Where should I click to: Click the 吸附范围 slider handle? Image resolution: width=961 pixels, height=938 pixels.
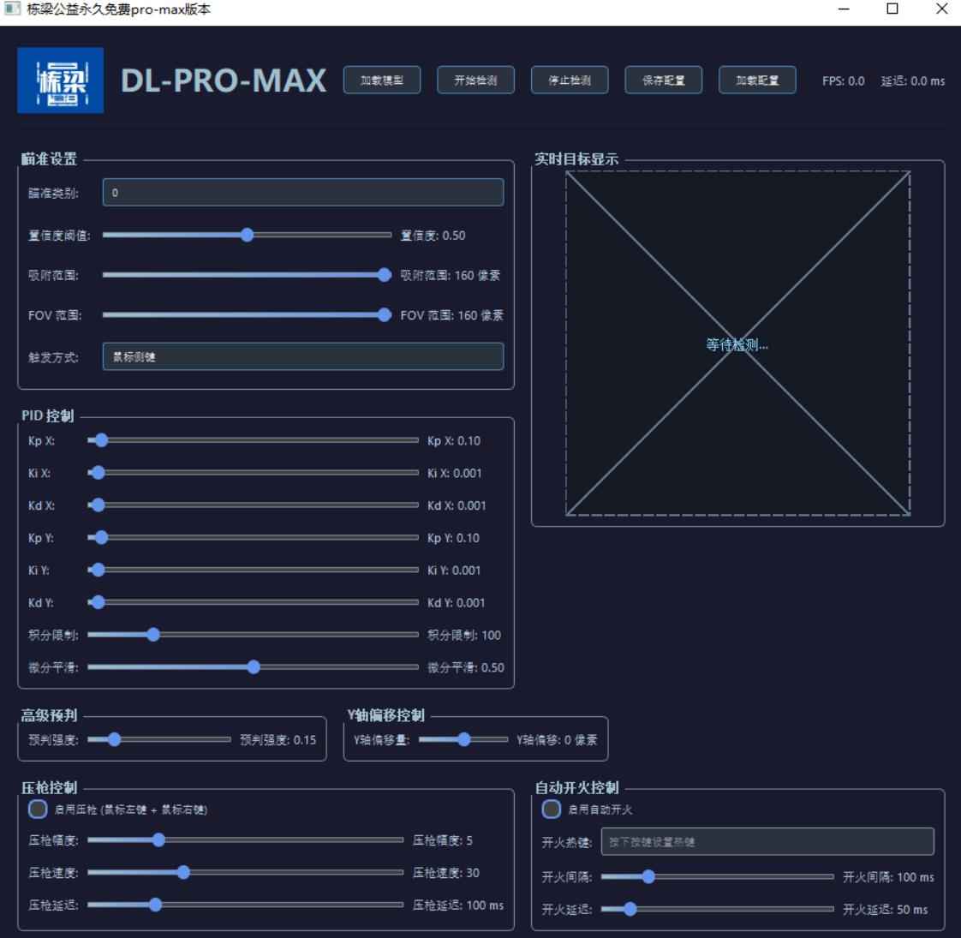click(x=385, y=275)
